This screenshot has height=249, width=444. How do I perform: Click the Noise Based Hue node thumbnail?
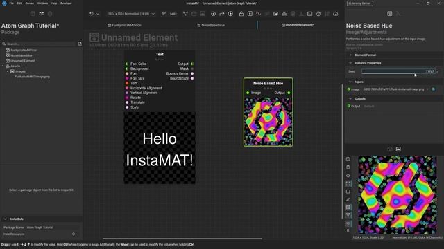[268, 121]
